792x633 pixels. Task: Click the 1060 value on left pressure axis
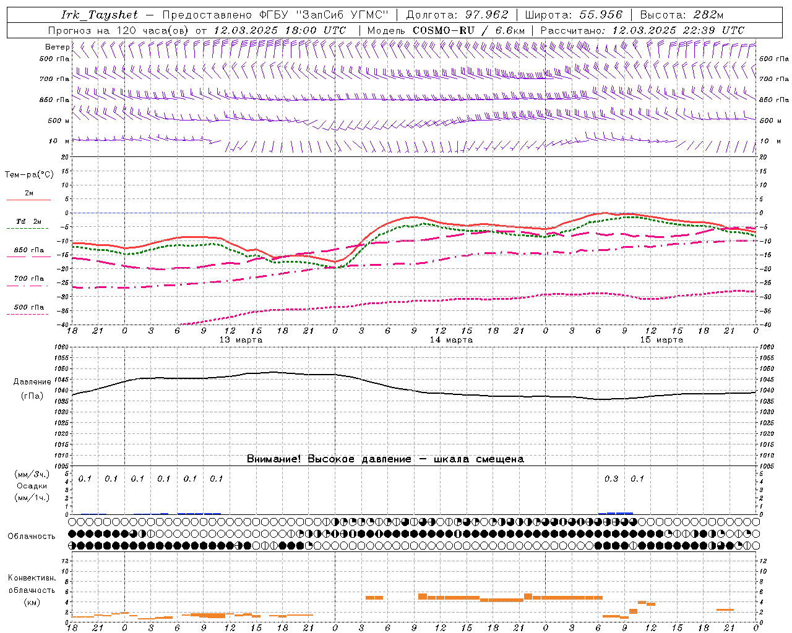pos(62,347)
